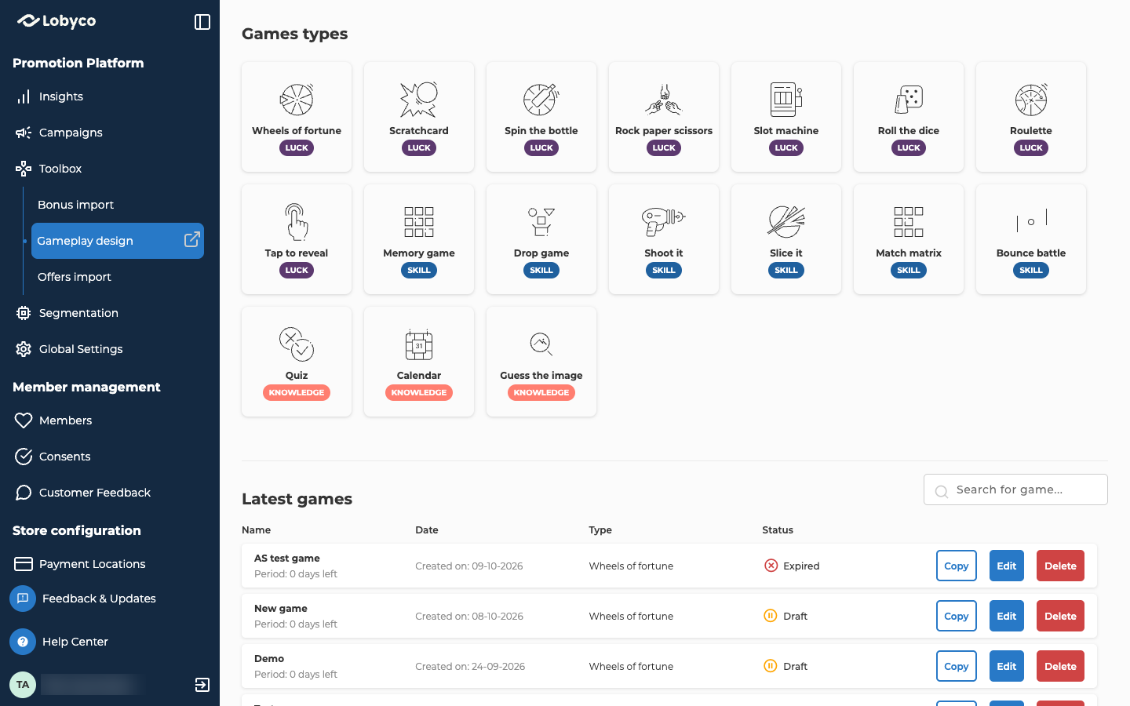Click the Status column header

coord(778,530)
